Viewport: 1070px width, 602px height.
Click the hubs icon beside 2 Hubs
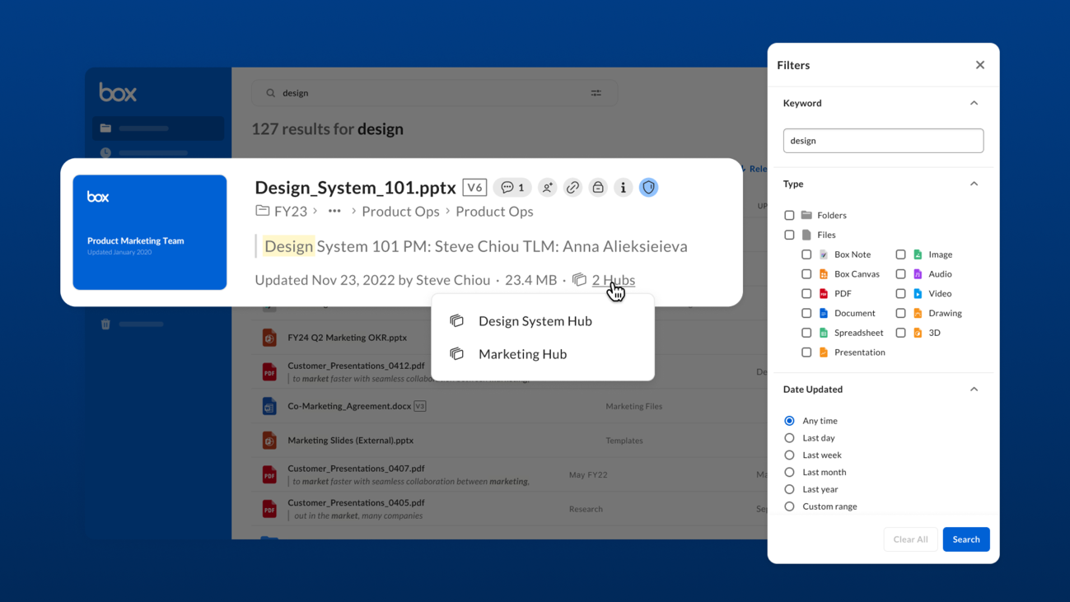pyautogui.click(x=579, y=280)
